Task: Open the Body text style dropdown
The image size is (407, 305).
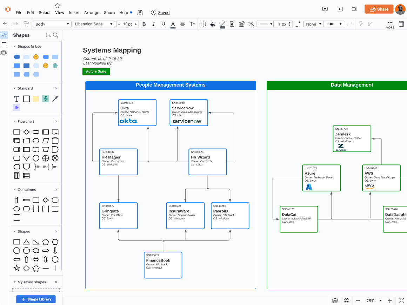Action: click(x=52, y=24)
